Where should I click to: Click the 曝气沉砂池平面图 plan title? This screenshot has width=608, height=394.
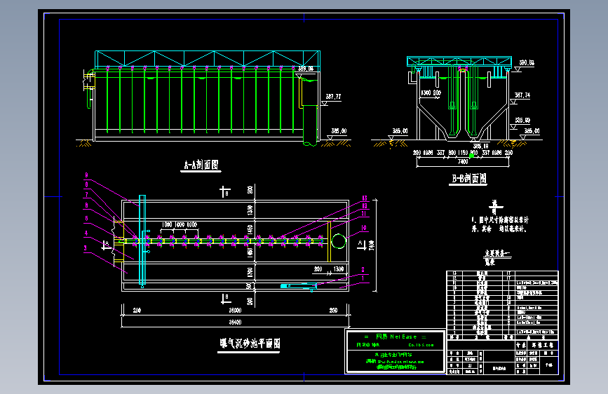[250, 344]
